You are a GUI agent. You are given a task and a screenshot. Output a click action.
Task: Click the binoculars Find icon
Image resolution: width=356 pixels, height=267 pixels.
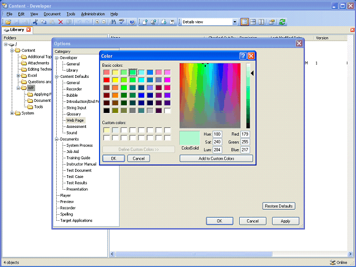pos(113,22)
